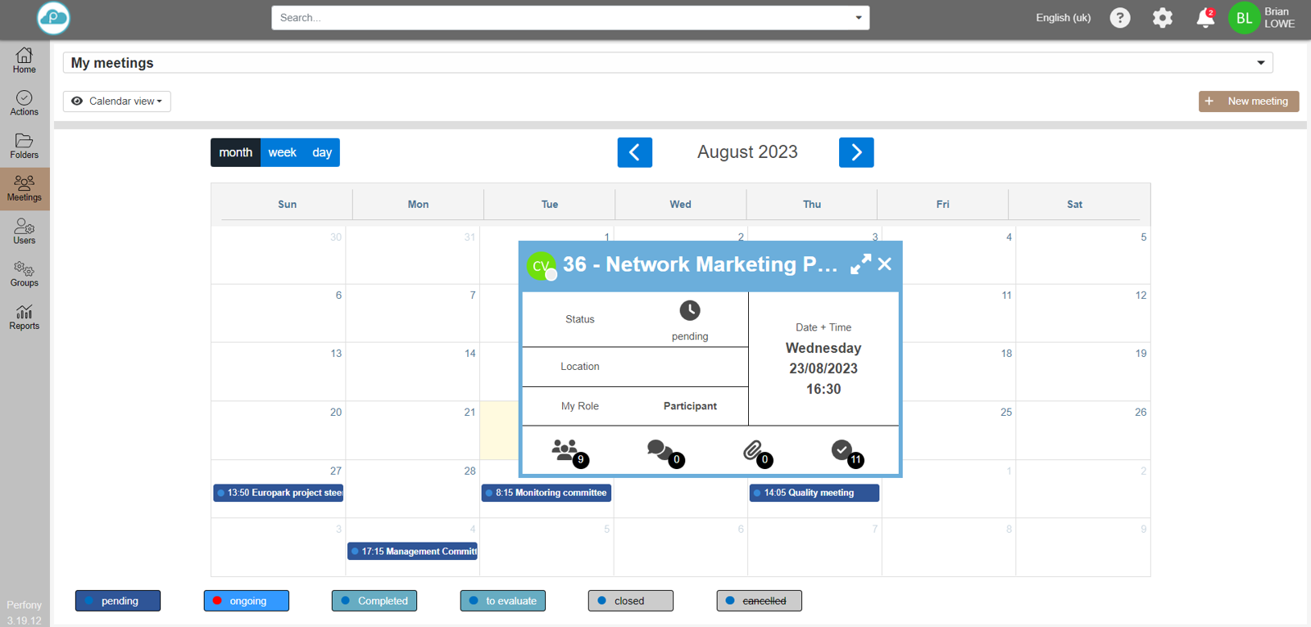Expand the search bar dropdown arrow
The height and width of the screenshot is (627, 1311).
click(858, 18)
